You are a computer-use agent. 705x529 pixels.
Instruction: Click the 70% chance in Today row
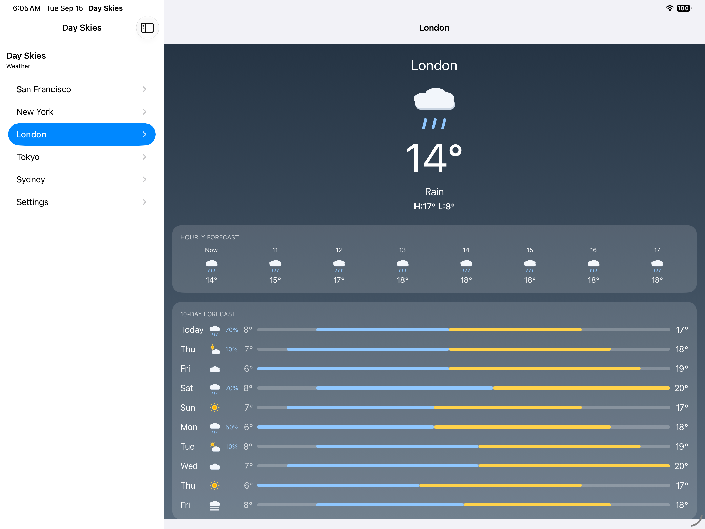point(232,330)
